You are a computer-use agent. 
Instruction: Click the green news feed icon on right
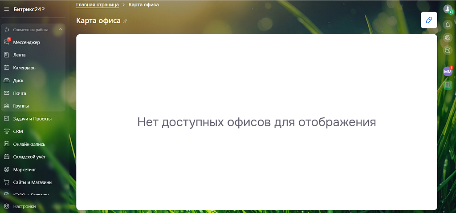tap(448, 85)
